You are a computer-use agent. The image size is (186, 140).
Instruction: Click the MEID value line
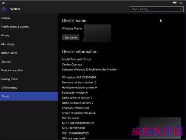point(78,123)
